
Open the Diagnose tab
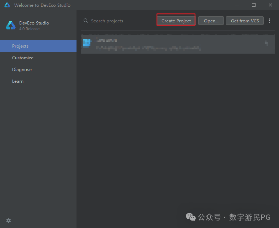(x=38, y=70)
